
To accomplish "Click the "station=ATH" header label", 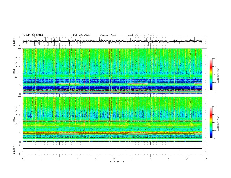I will 108,35.
